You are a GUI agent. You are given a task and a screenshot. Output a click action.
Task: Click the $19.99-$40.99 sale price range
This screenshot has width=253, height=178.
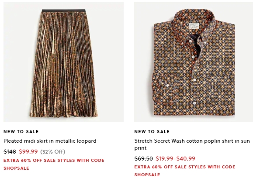pyautogui.click(x=175, y=158)
